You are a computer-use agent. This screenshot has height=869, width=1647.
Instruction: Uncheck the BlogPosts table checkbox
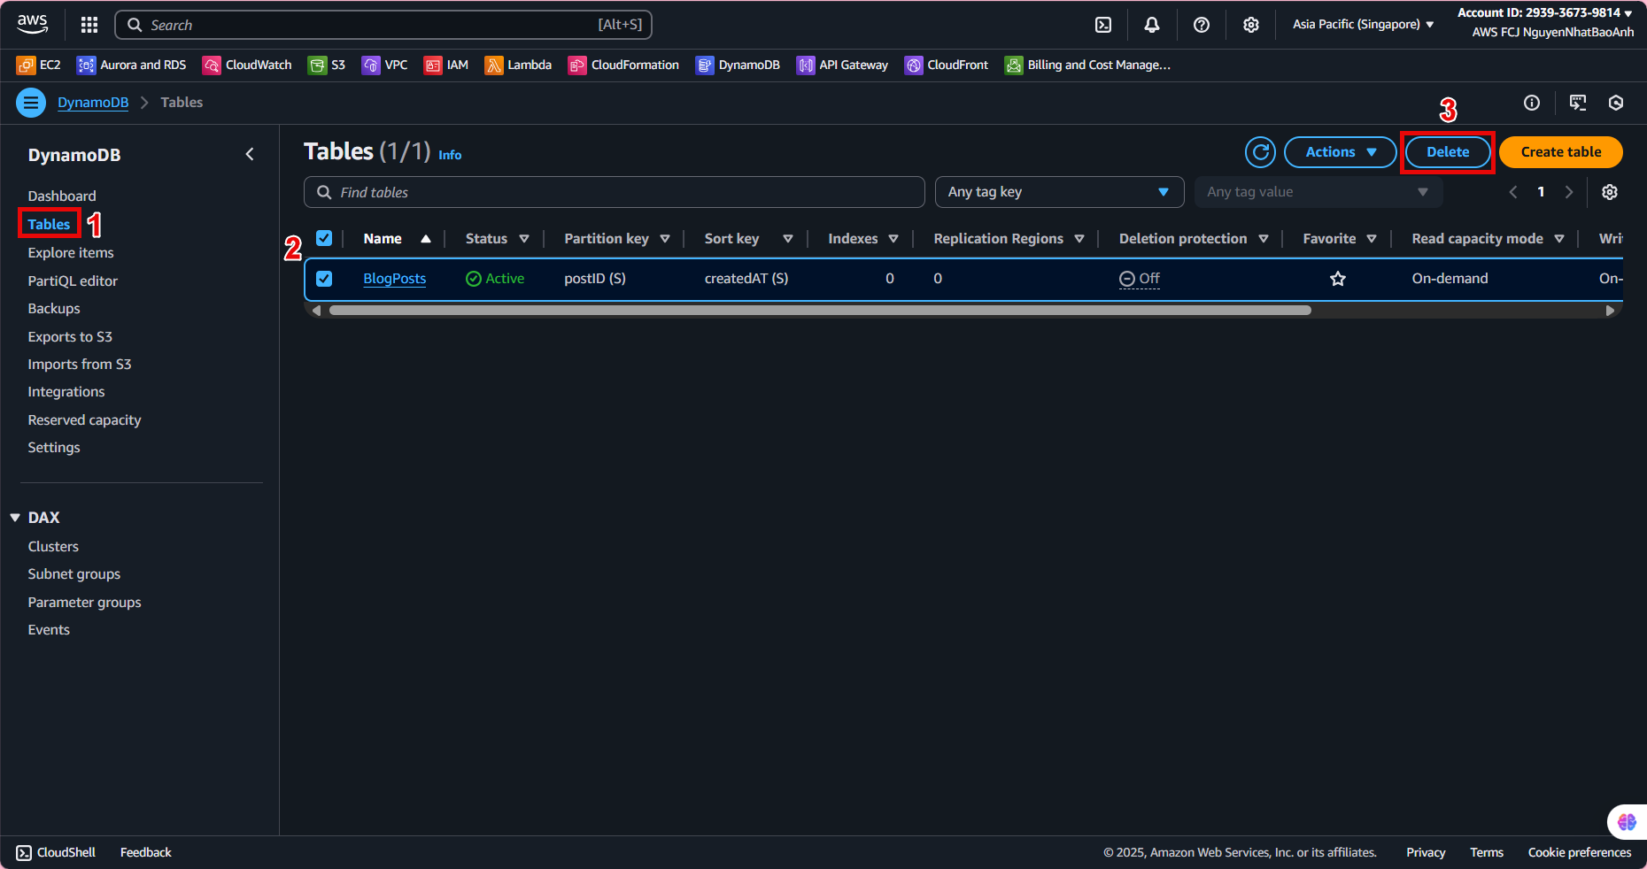324,279
